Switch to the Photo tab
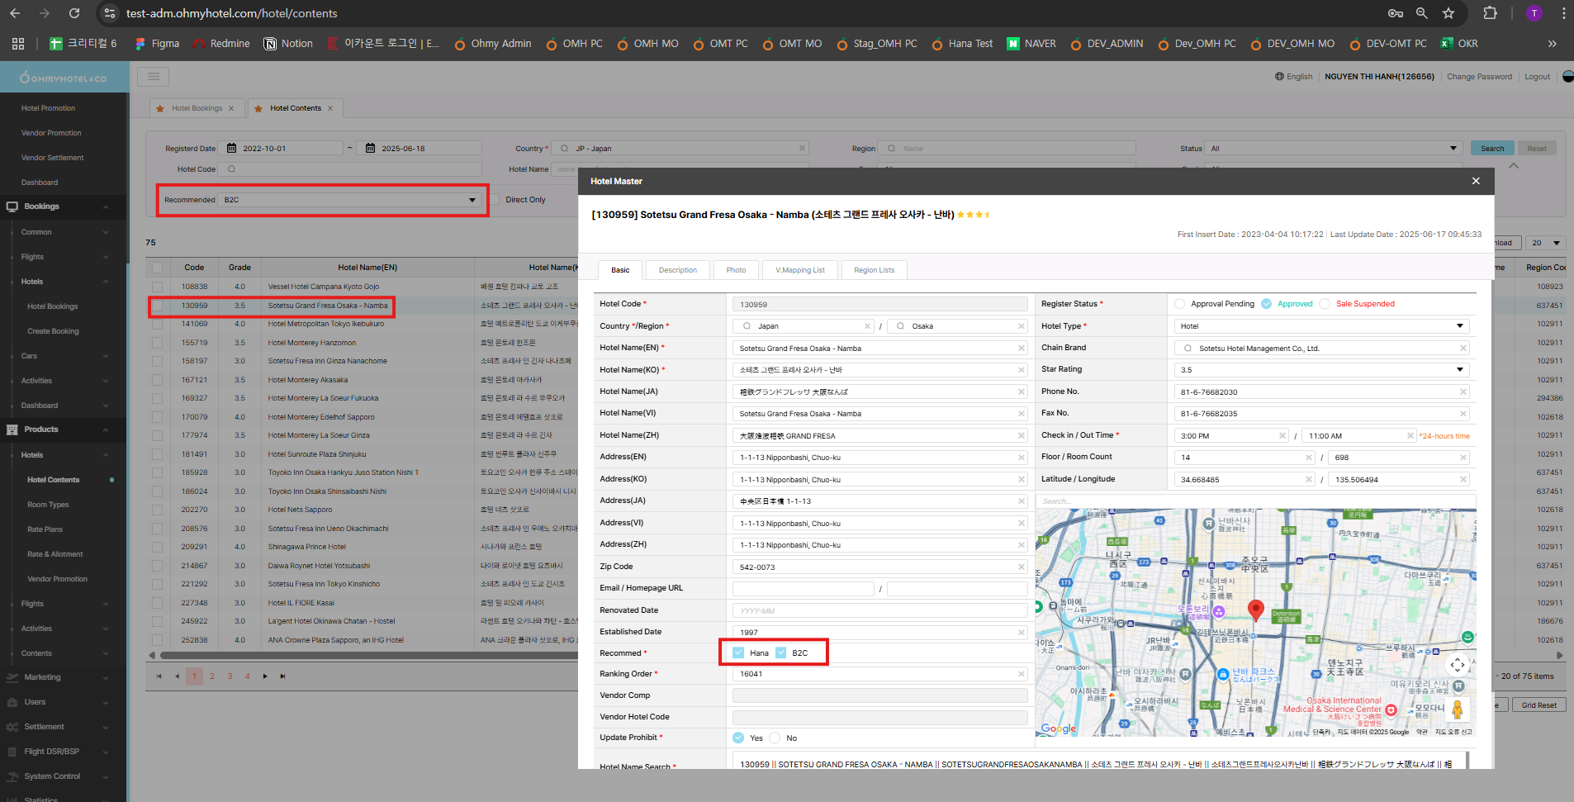The width and height of the screenshot is (1574, 802). 736,270
